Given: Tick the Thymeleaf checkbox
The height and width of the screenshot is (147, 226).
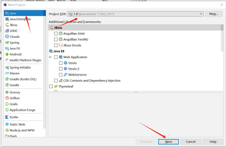Looking at the screenshot, I should pyautogui.click(x=51, y=86).
